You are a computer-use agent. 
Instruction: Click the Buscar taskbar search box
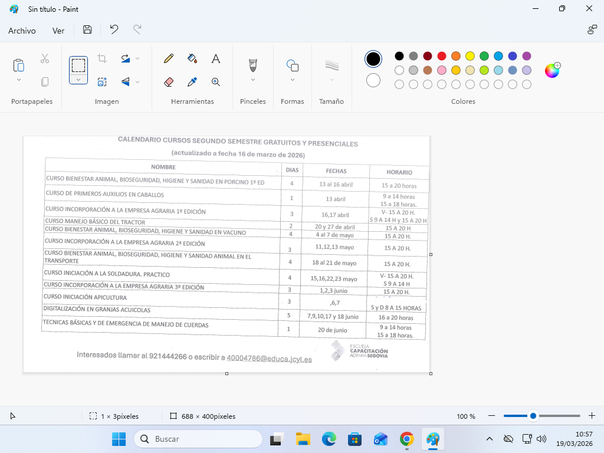pyautogui.click(x=198, y=439)
